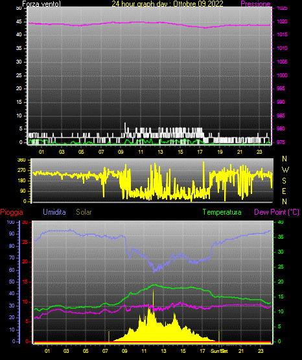
Task: Click the Pioggia legend label
Action: 12,212
